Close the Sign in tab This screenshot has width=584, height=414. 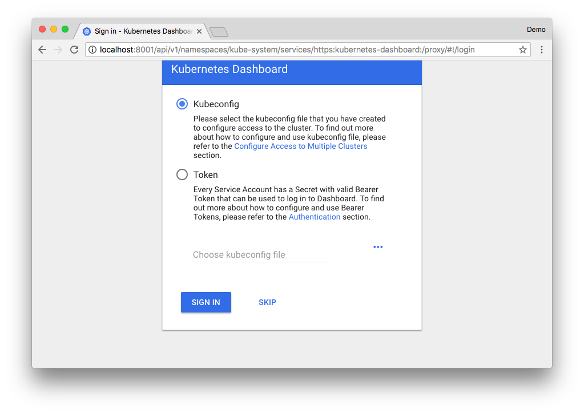[x=199, y=31]
